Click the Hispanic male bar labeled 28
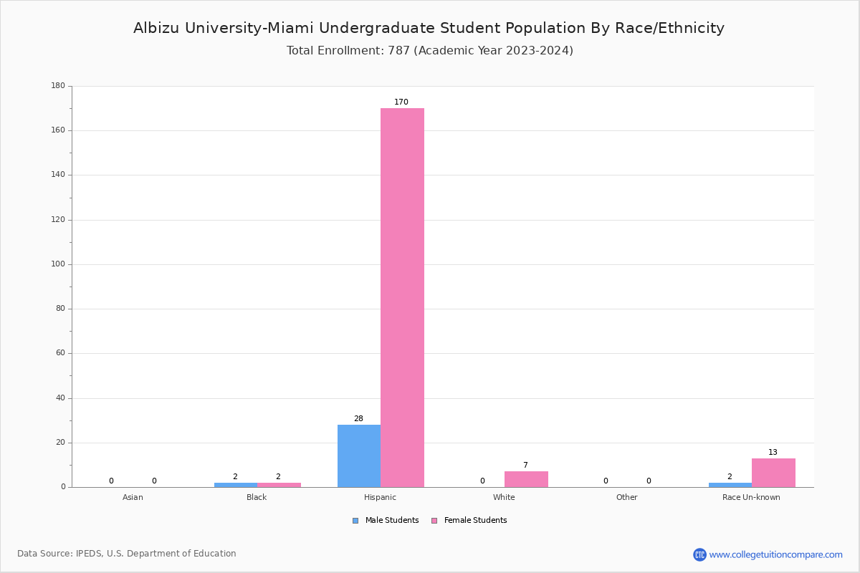This screenshot has width=860, height=573. pyautogui.click(x=359, y=456)
